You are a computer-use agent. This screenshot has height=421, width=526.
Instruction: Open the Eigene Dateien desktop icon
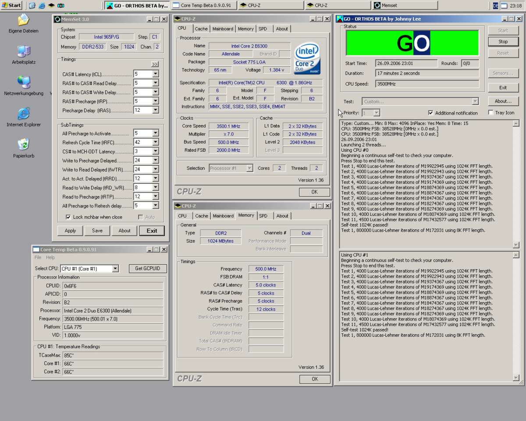23,23
